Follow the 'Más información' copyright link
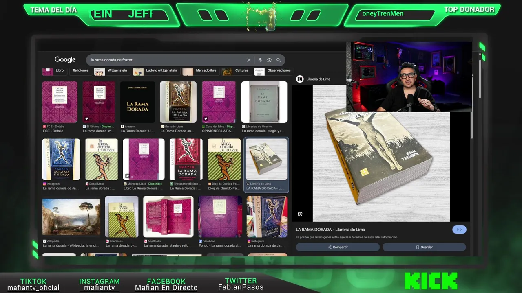This screenshot has width=522, height=293. click(x=386, y=237)
